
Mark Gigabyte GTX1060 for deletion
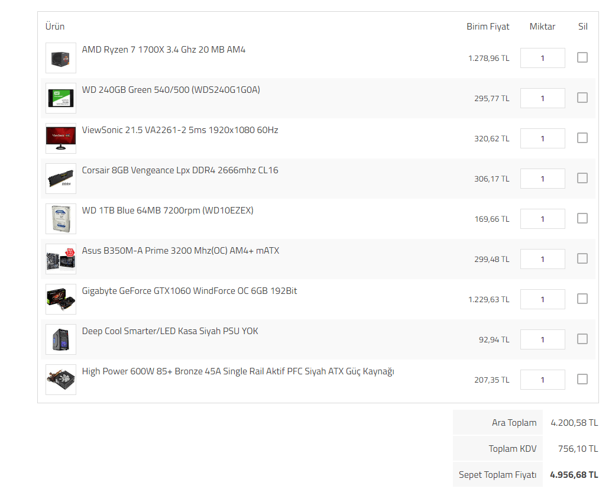click(582, 299)
